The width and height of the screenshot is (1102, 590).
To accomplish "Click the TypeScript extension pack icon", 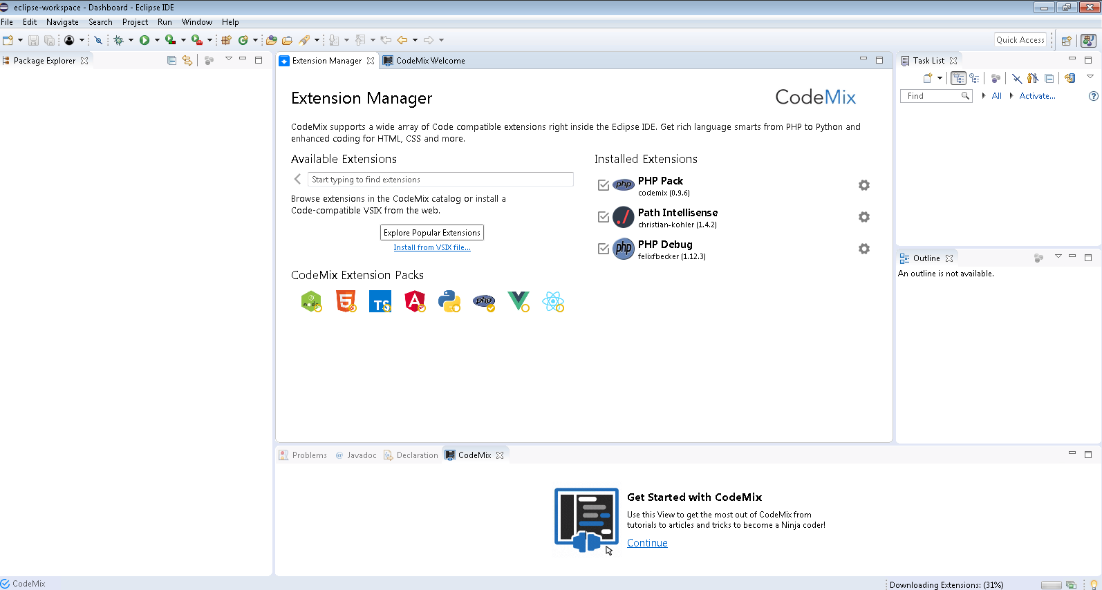I will [x=380, y=302].
